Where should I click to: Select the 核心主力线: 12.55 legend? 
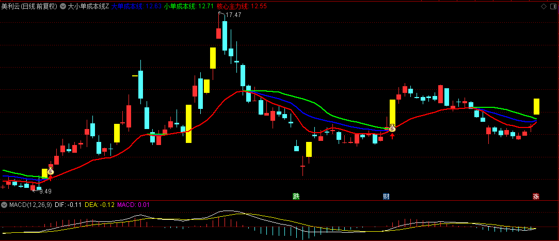242,6
